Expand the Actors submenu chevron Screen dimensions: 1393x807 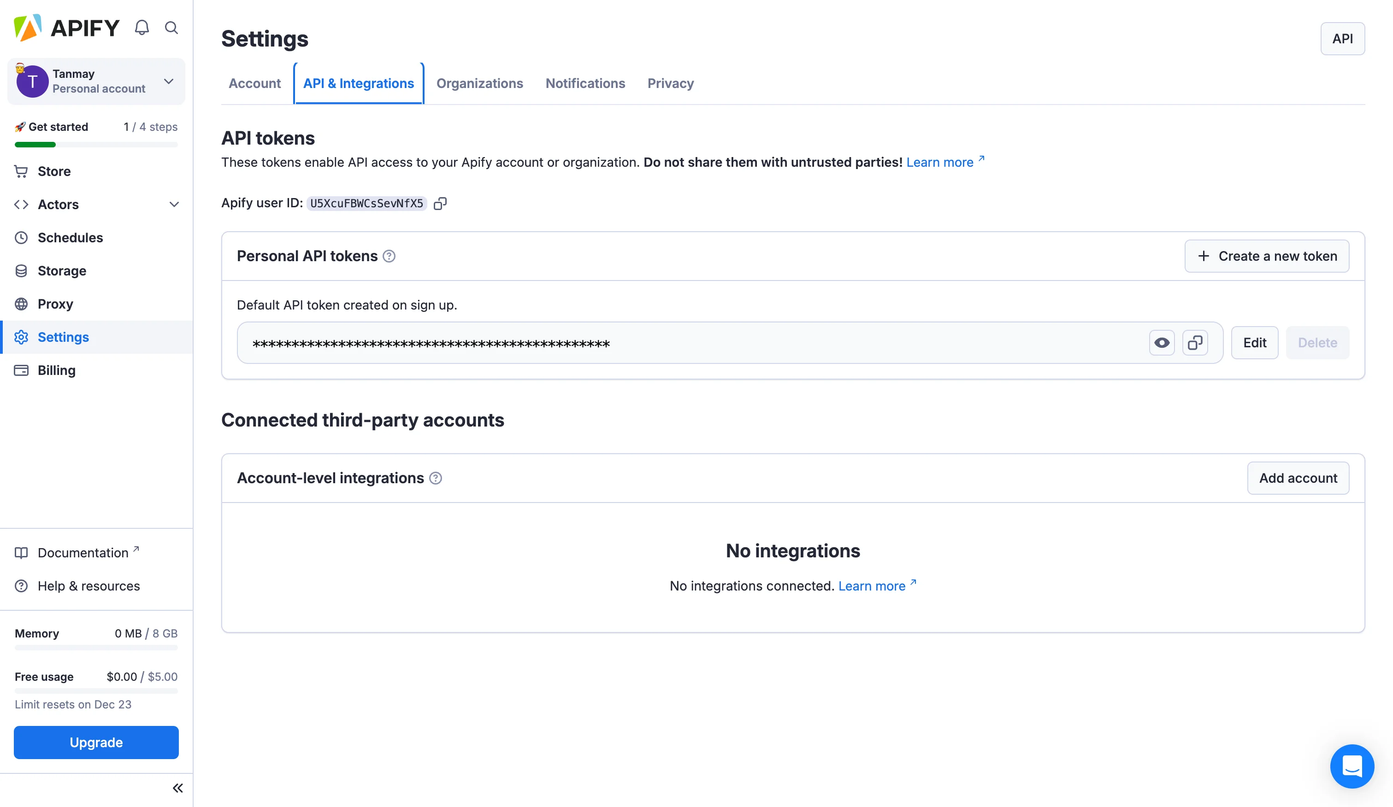[x=174, y=205]
